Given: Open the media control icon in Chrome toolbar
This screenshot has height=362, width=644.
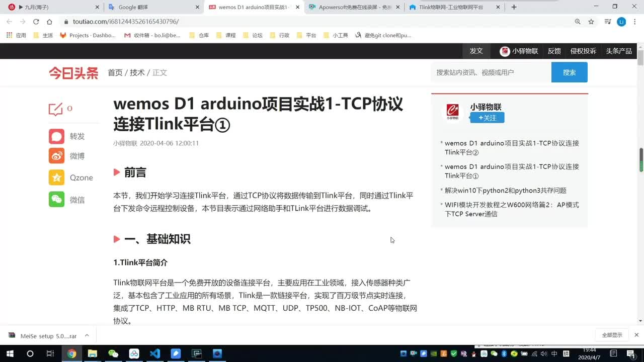Looking at the screenshot, I should pyautogui.click(x=607, y=22).
